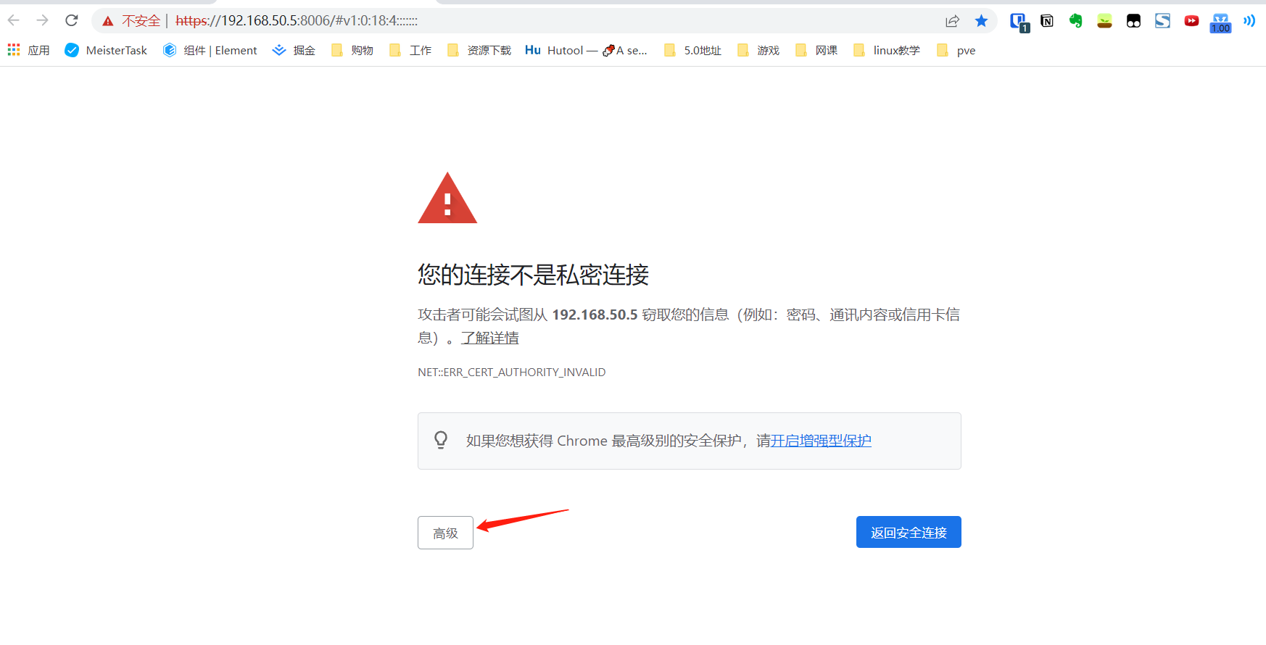The image size is (1266, 645).
Task: Click the share page icon
Action: click(952, 21)
